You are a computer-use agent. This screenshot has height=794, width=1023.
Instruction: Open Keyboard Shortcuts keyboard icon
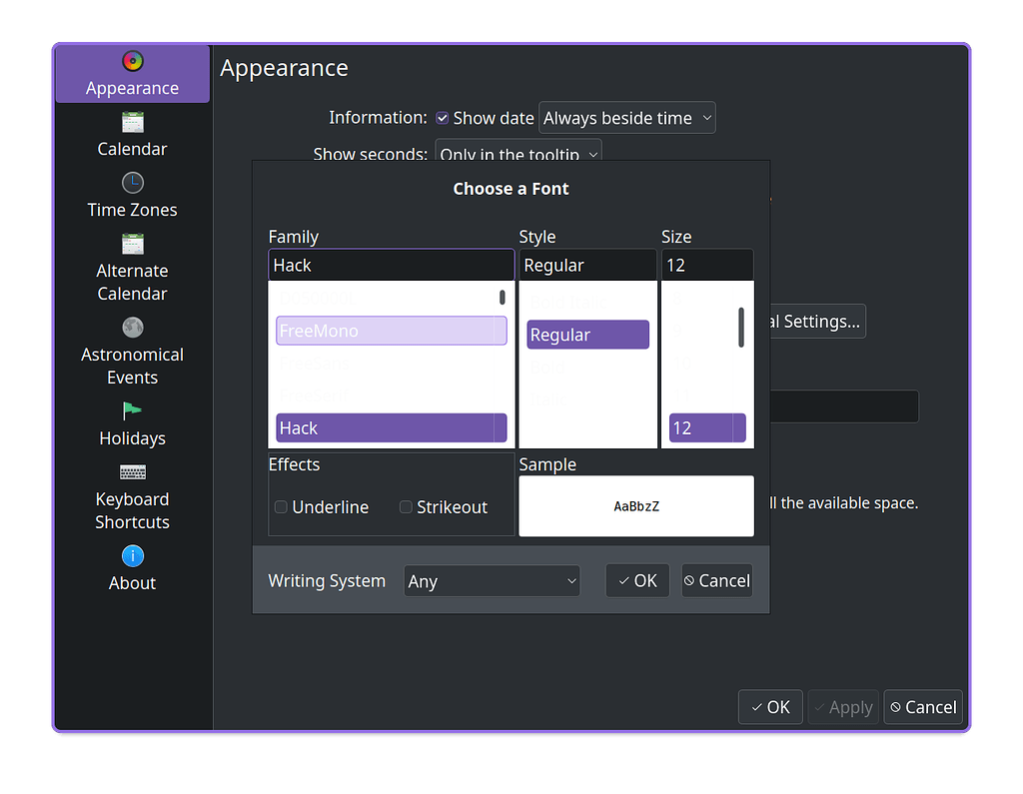132,472
